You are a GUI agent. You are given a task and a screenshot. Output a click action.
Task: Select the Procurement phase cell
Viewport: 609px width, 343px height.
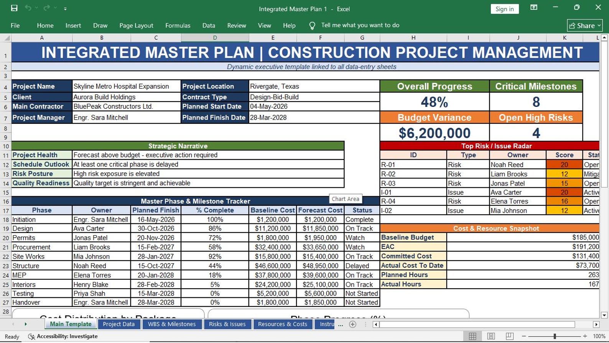[x=42, y=247]
